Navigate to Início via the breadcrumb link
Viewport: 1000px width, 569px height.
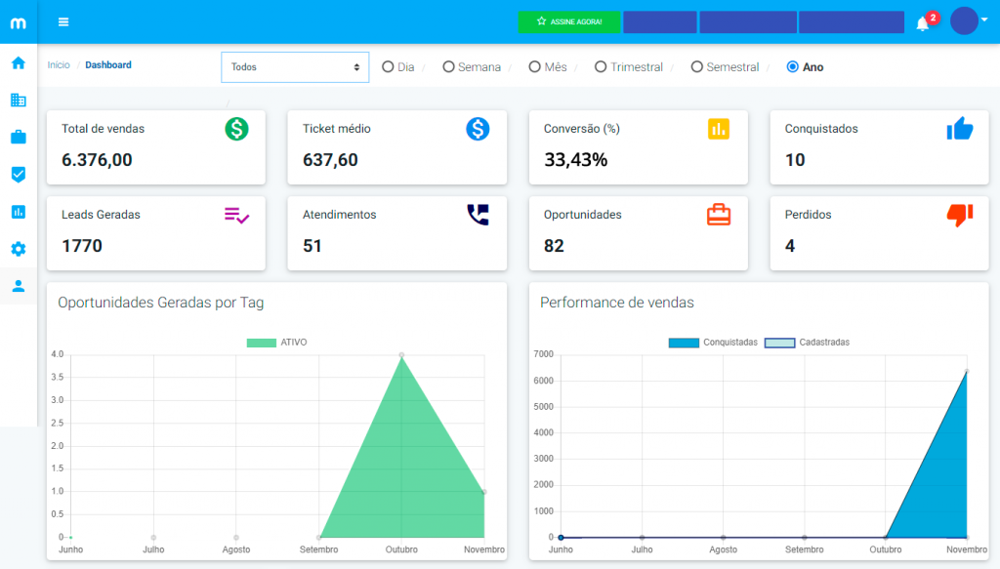[59, 64]
